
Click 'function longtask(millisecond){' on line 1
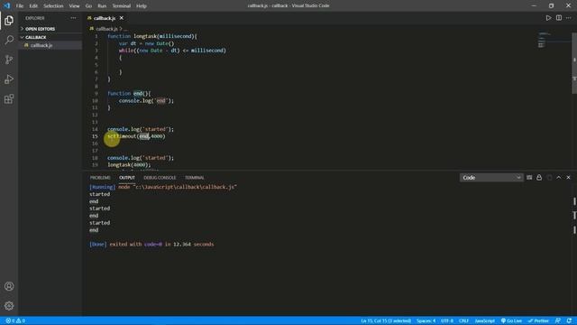point(152,36)
